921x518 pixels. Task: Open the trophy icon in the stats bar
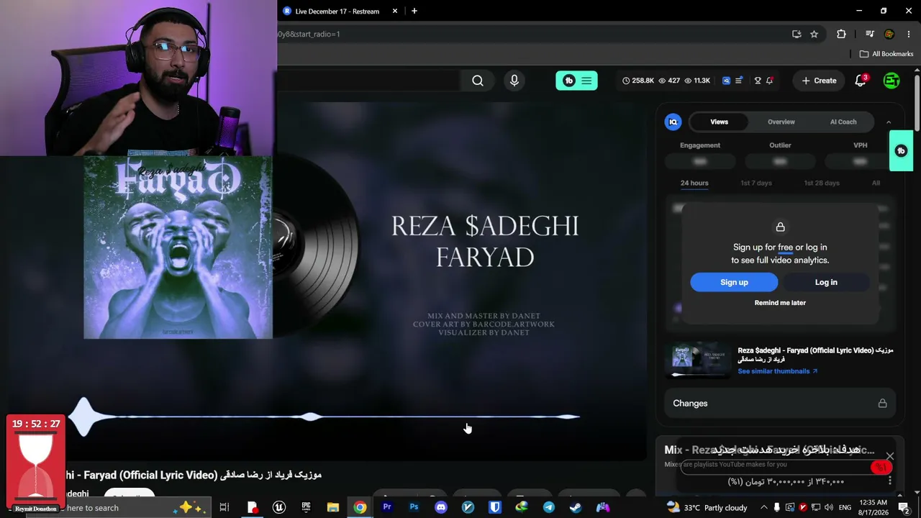(x=758, y=81)
